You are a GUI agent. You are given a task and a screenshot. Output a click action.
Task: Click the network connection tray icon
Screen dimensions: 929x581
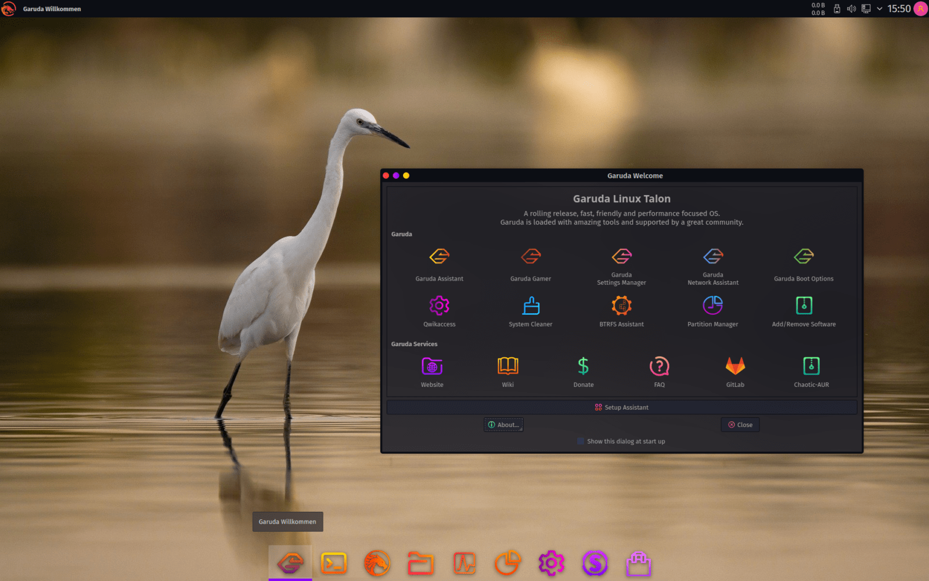click(866, 9)
